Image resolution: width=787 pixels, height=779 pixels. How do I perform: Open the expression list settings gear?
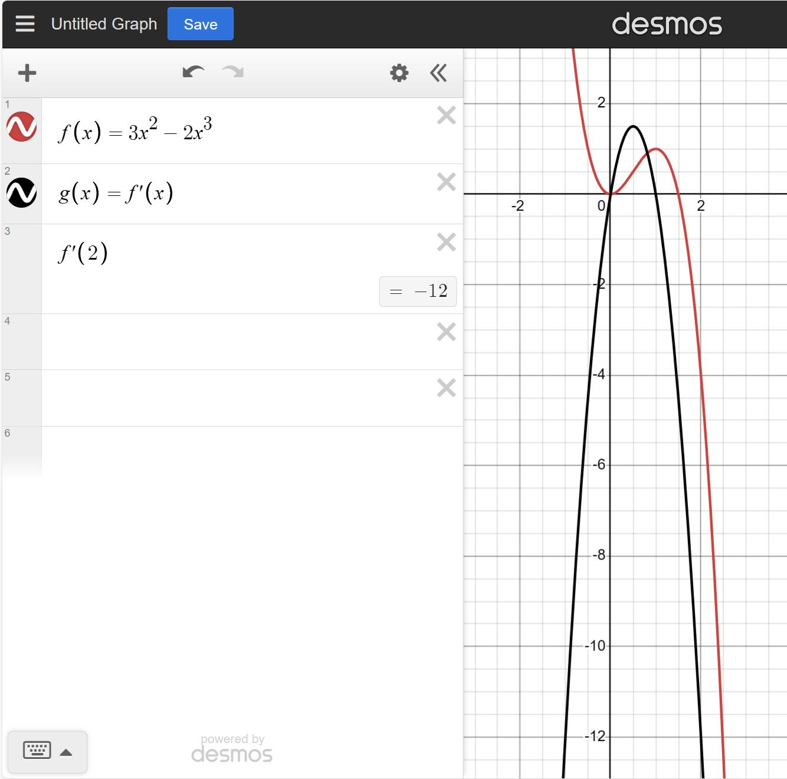tap(399, 73)
